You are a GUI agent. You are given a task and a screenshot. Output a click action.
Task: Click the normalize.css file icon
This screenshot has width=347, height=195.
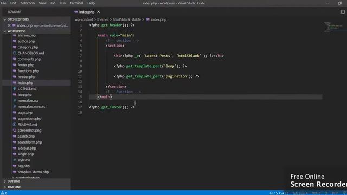click(x=15, y=101)
